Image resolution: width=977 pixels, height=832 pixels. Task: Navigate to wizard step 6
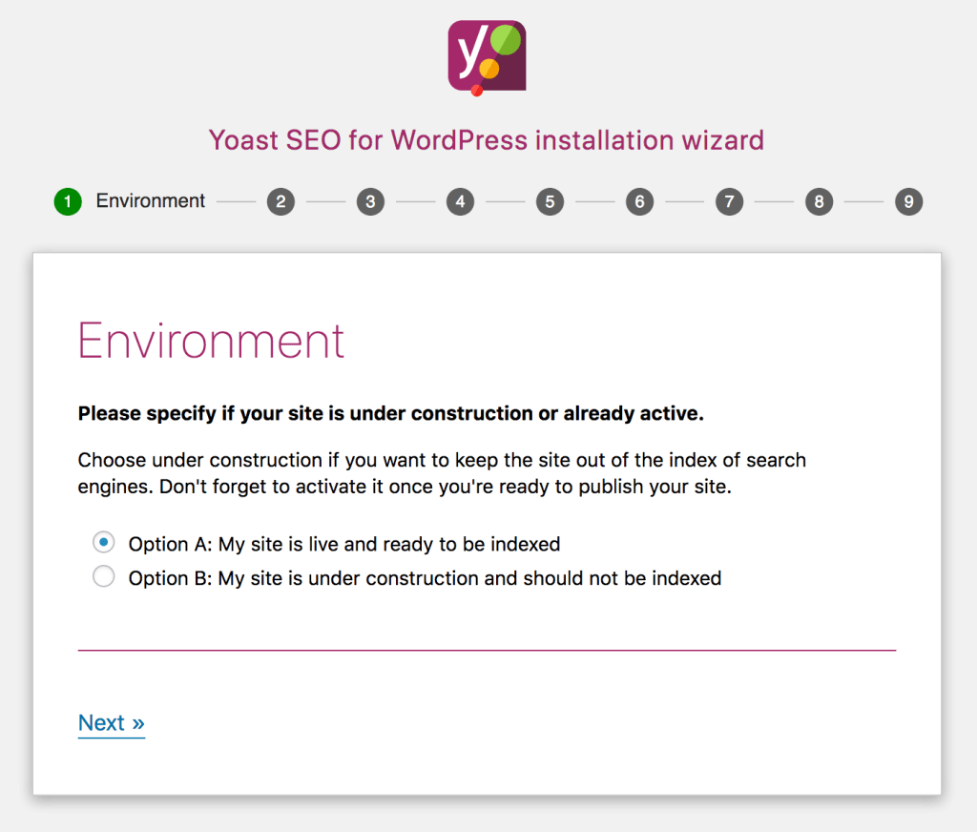pyautogui.click(x=639, y=201)
